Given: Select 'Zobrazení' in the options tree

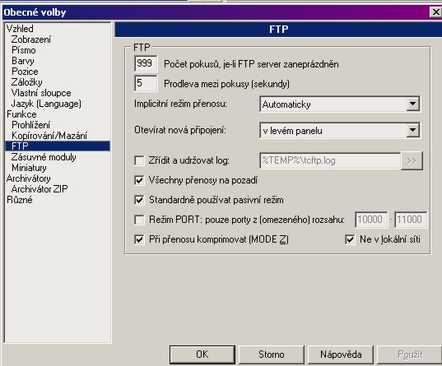Looking at the screenshot, I should [31, 39].
